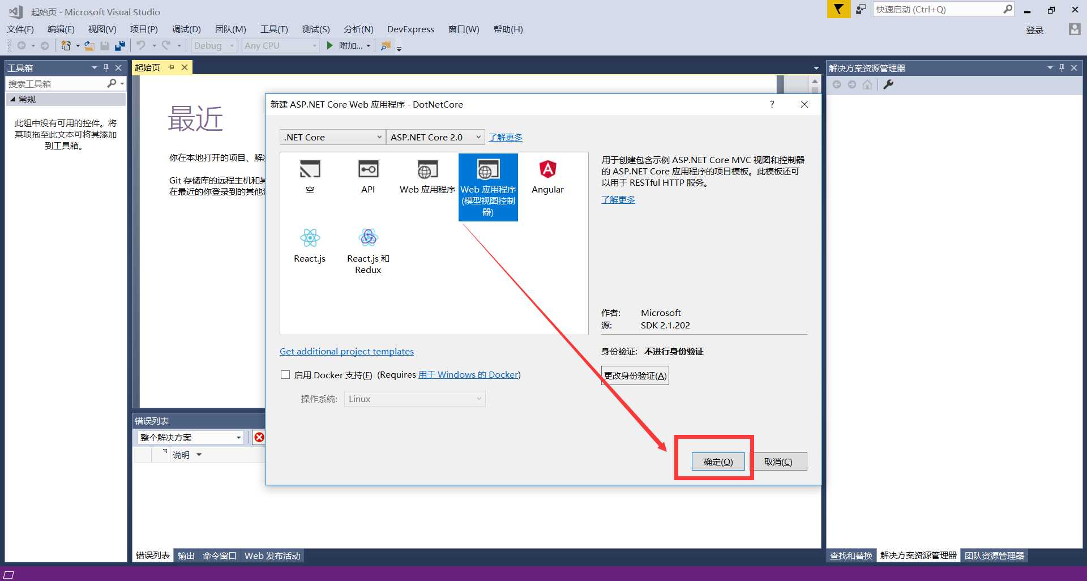Click the Save All toolbar icon
The image size is (1087, 581).
pyautogui.click(x=119, y=45)
